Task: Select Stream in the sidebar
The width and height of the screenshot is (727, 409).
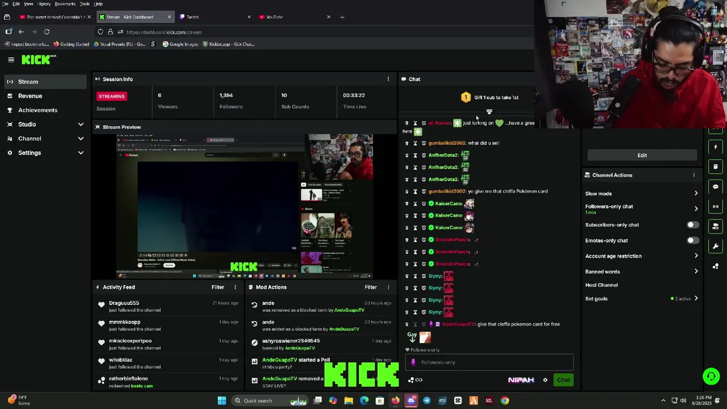Action: 45,82
